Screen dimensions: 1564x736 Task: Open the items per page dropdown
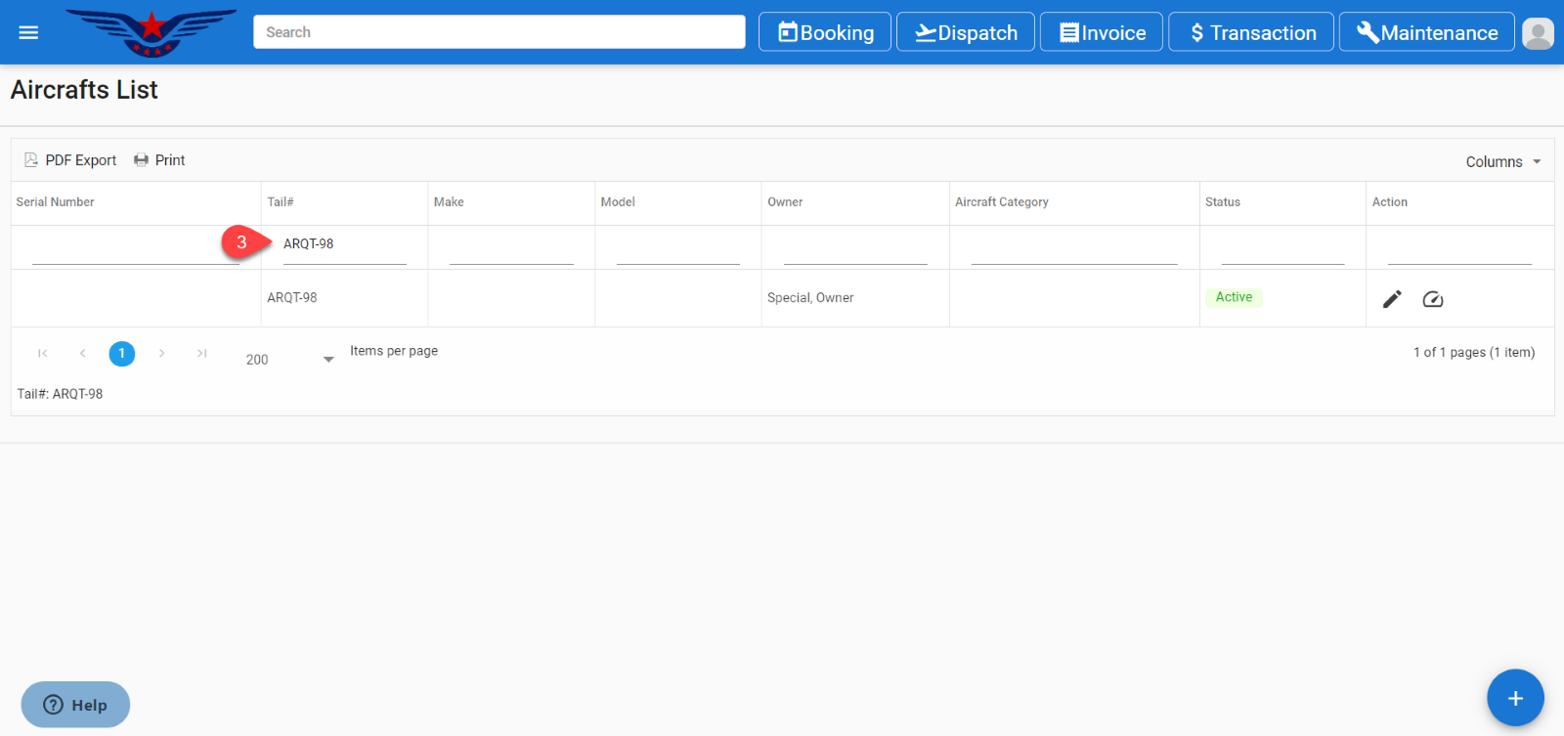click(289, 360)
